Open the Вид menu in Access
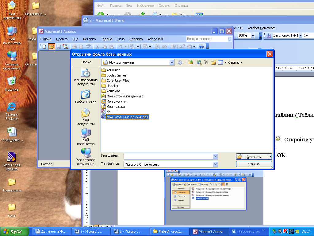Screen dimensions: 314x236 point(75,39)
